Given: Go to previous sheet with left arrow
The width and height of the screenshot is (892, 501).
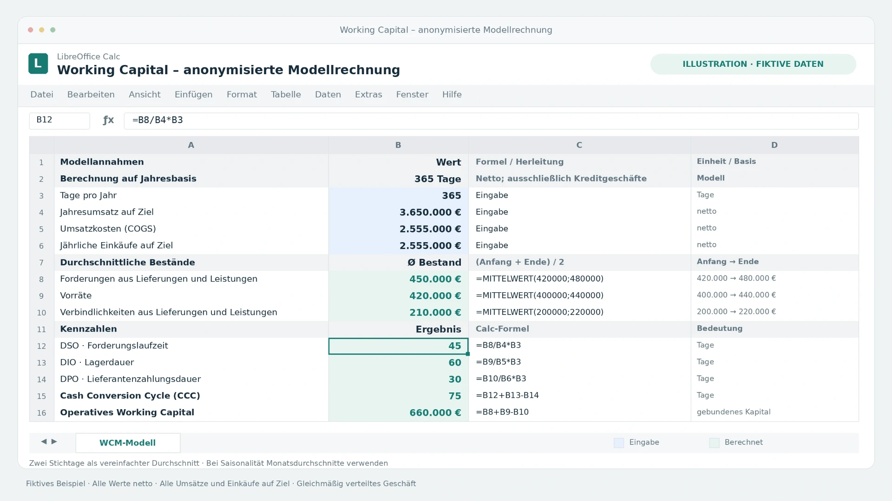Looking at the screenshot, I should pyautogui.click(x=44, y=442).
